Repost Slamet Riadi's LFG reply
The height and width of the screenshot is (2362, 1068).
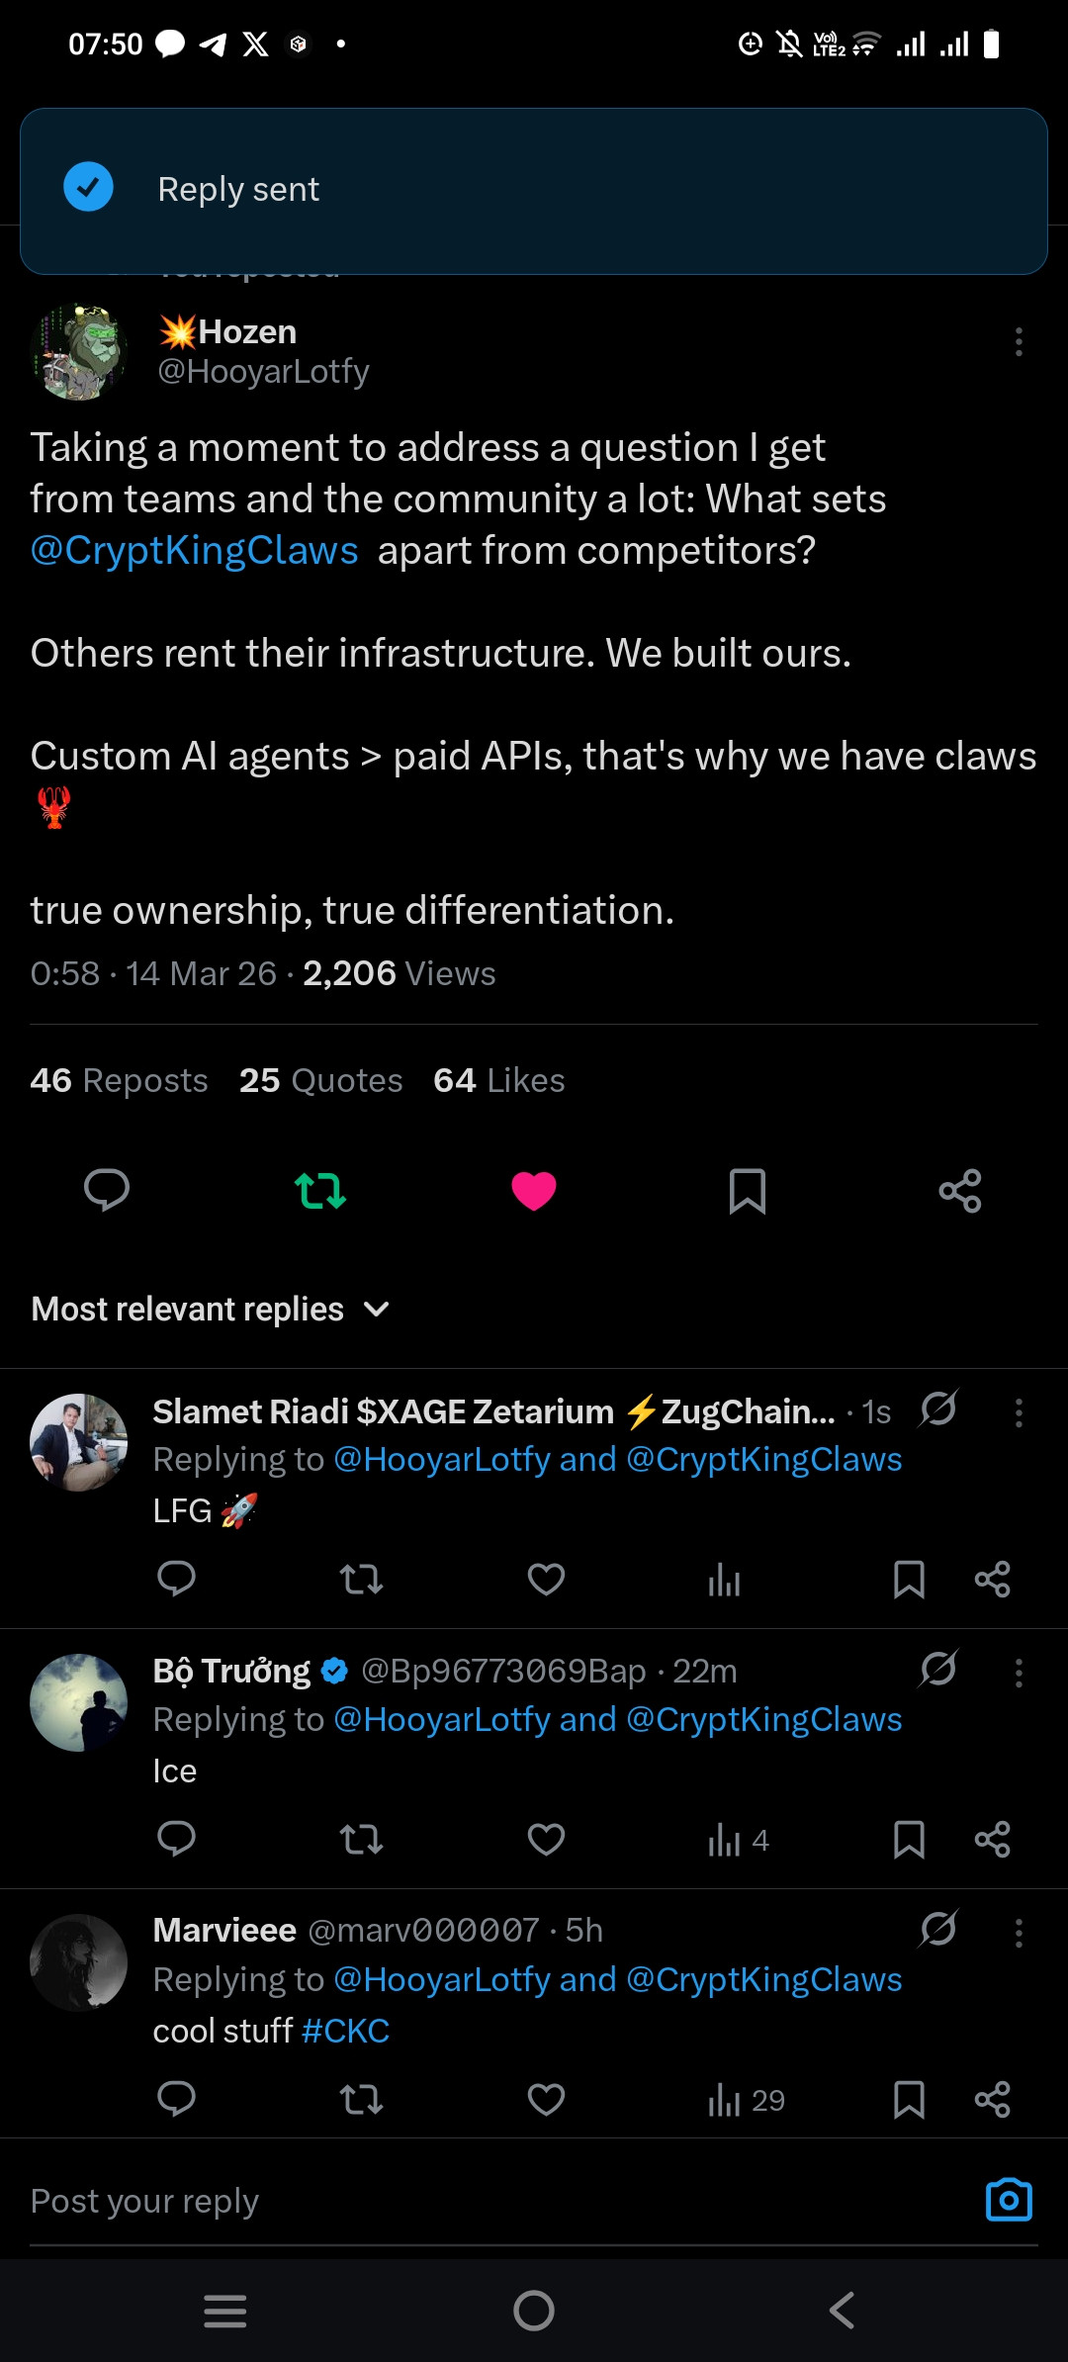pos(361,1580)
